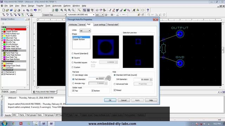
Task: Select Use design rules radio button
Action: (73, 75)
